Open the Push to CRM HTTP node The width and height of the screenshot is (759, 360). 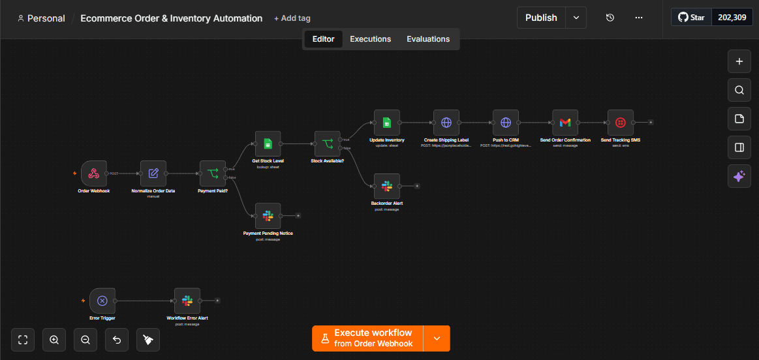click(506, 123)
